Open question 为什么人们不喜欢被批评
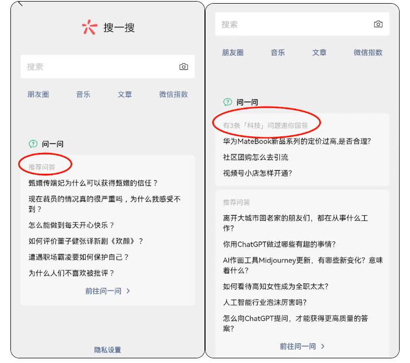 (71, 273)
